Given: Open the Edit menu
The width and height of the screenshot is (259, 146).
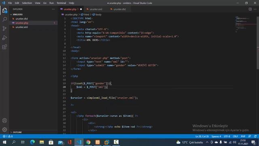Looking at the screenshot, I should 17,3.
